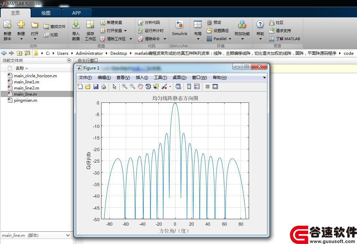Click Import Data (导入数据) icon
Screen dimensions: 357x244
(76, 25)
